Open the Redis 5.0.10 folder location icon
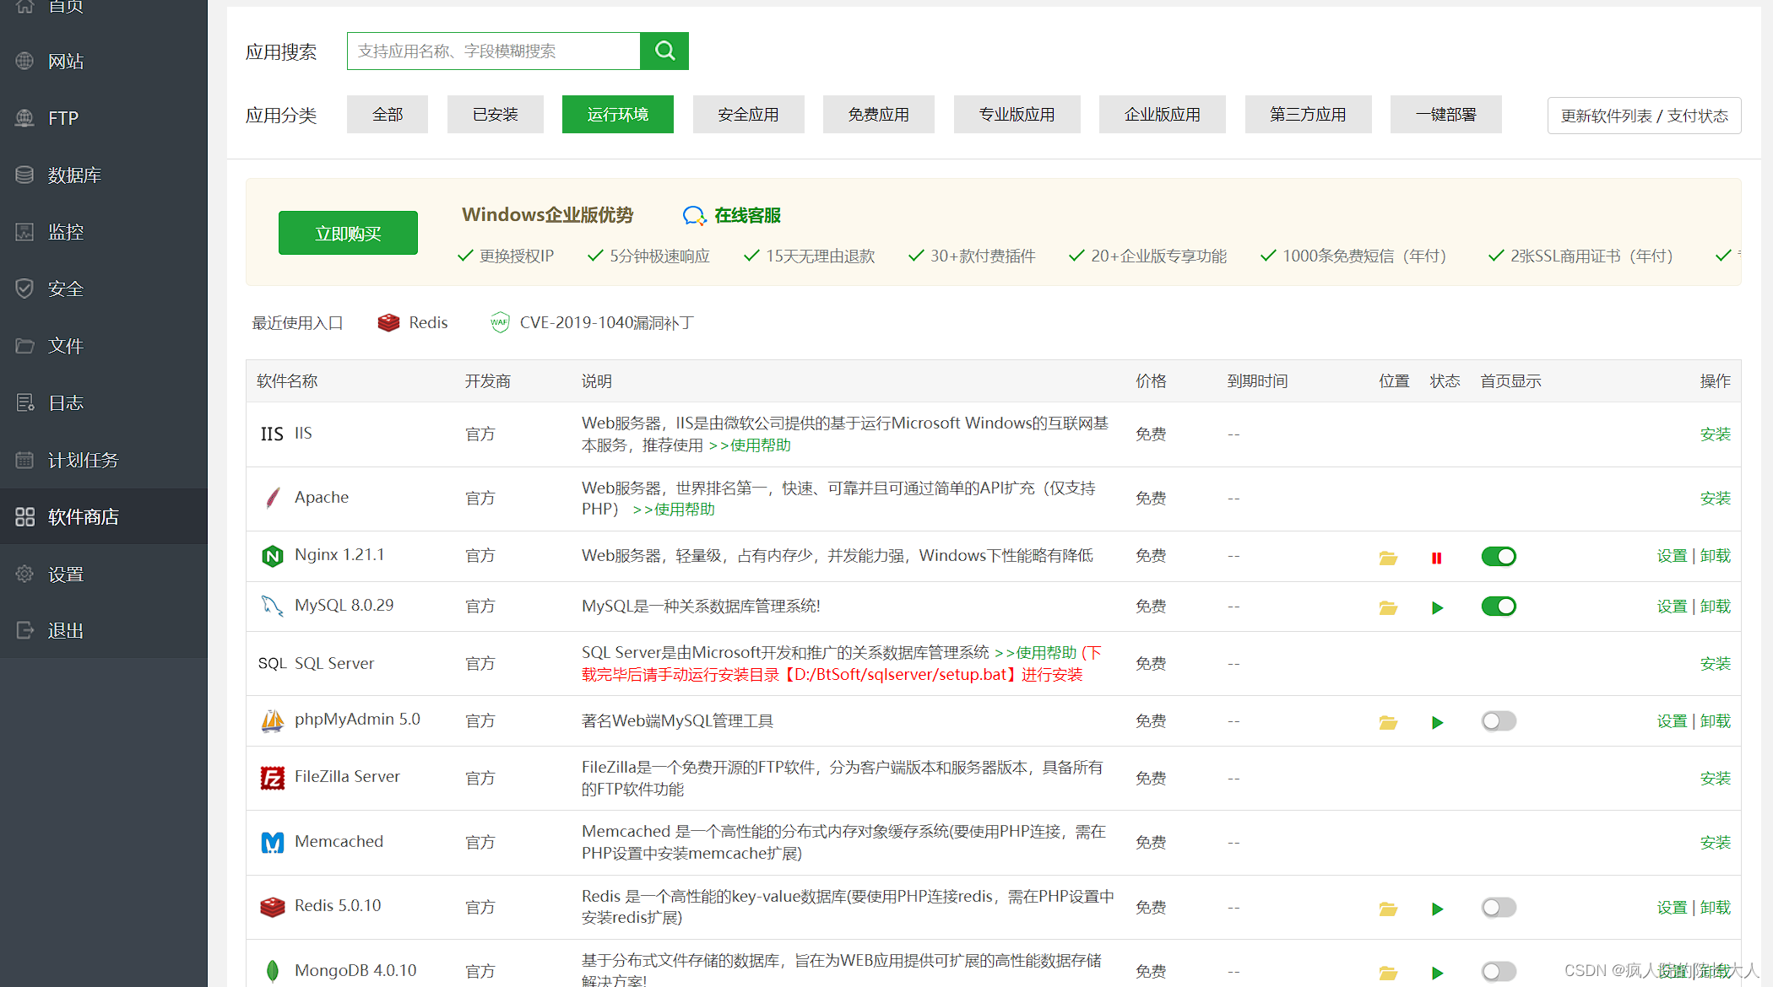The image size is (1773, 987). [x=1388, y=909]
